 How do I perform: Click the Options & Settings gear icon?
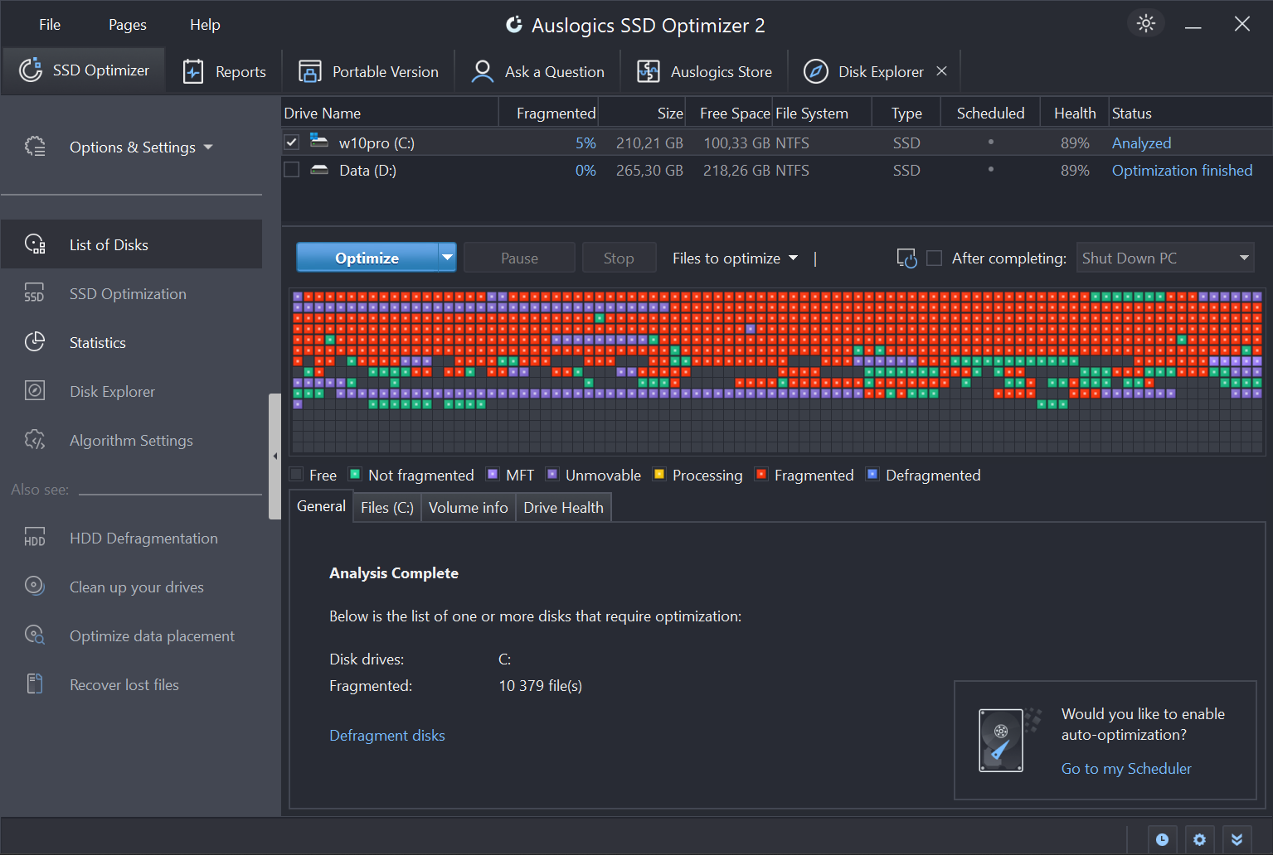[35, 147]
